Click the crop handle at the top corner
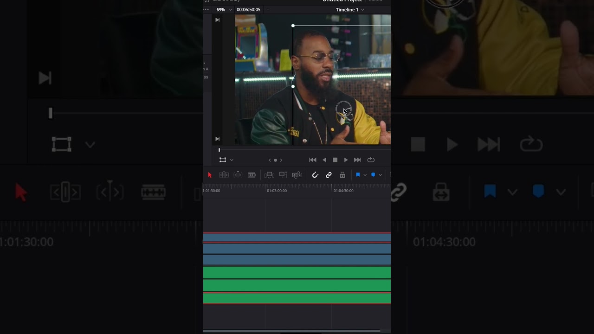This screenshot has height=334, width=594. [x=293, y=26]
